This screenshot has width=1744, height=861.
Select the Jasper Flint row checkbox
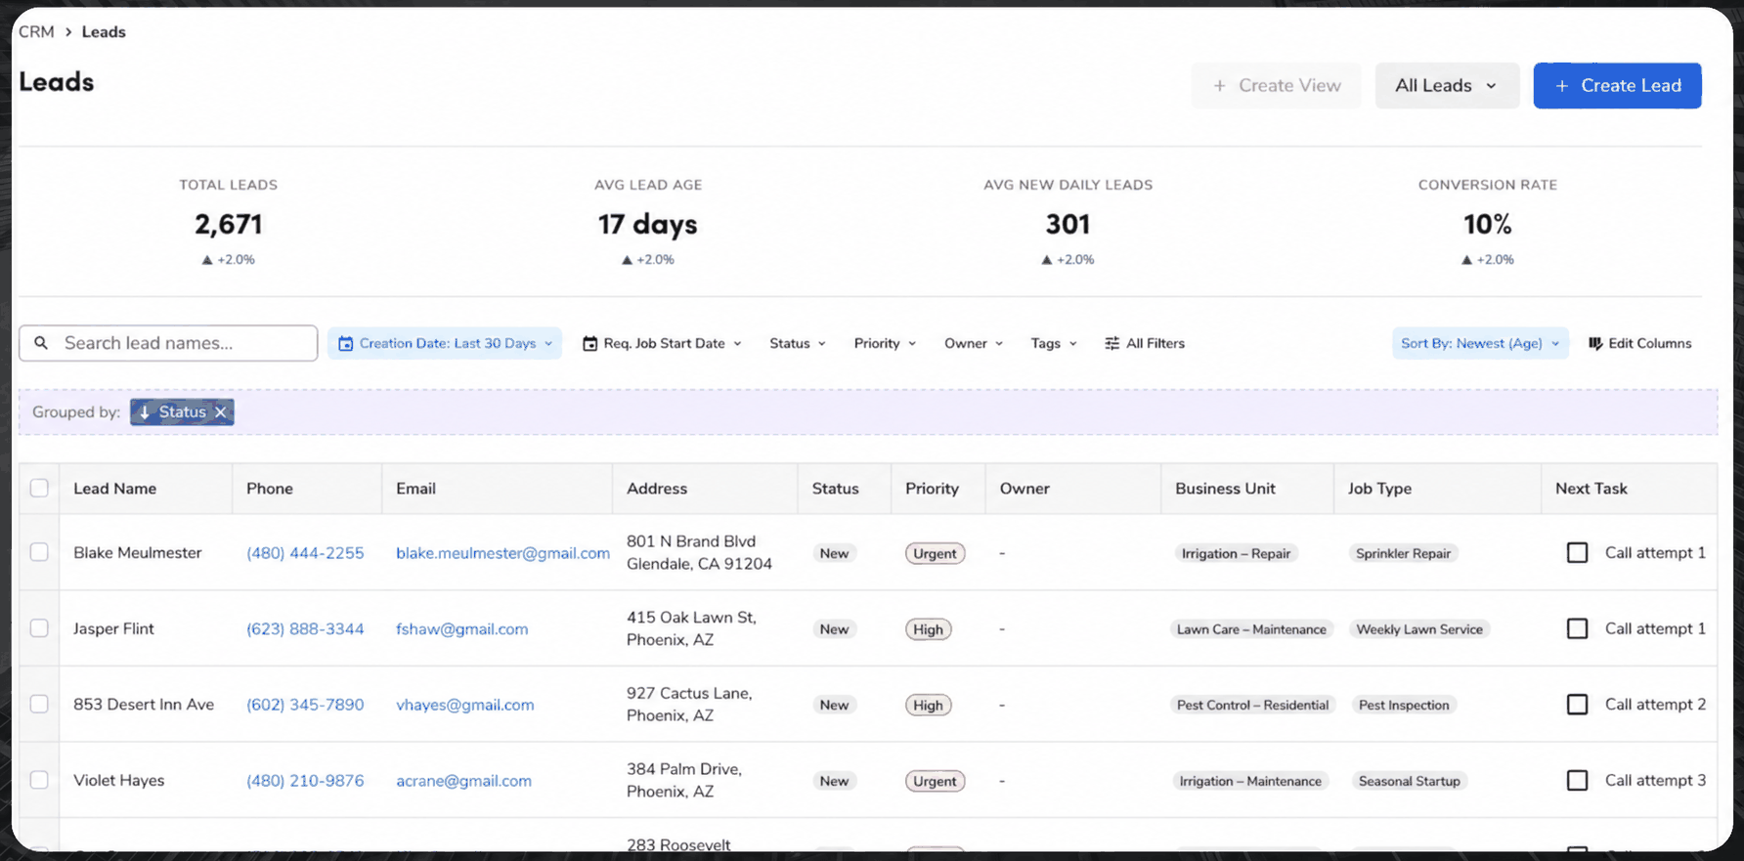point(39,628)
